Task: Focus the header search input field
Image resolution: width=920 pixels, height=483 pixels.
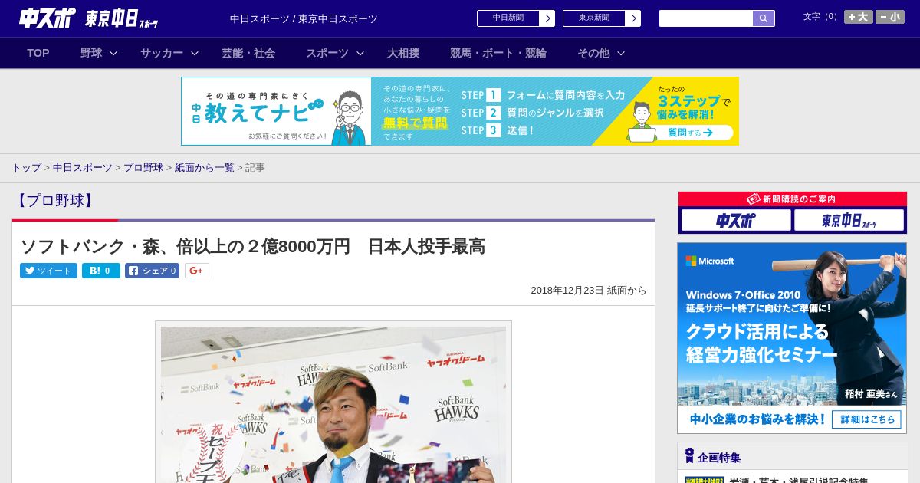Action: coord(706,18)
